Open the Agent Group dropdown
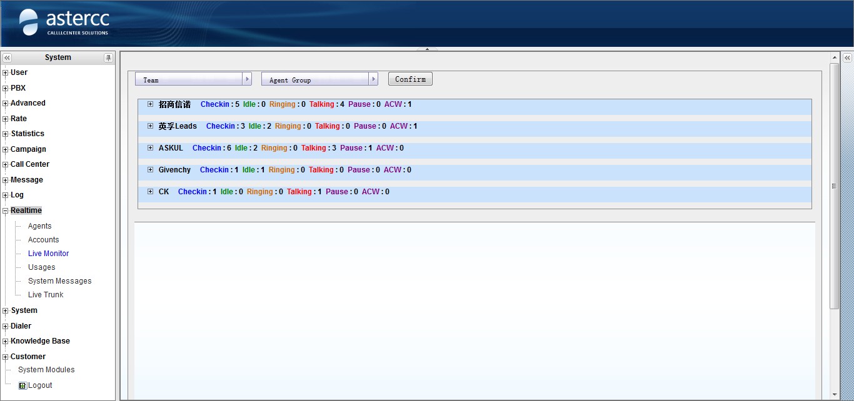This screenshot has width=854, height=401. click(x=373, y=79)
